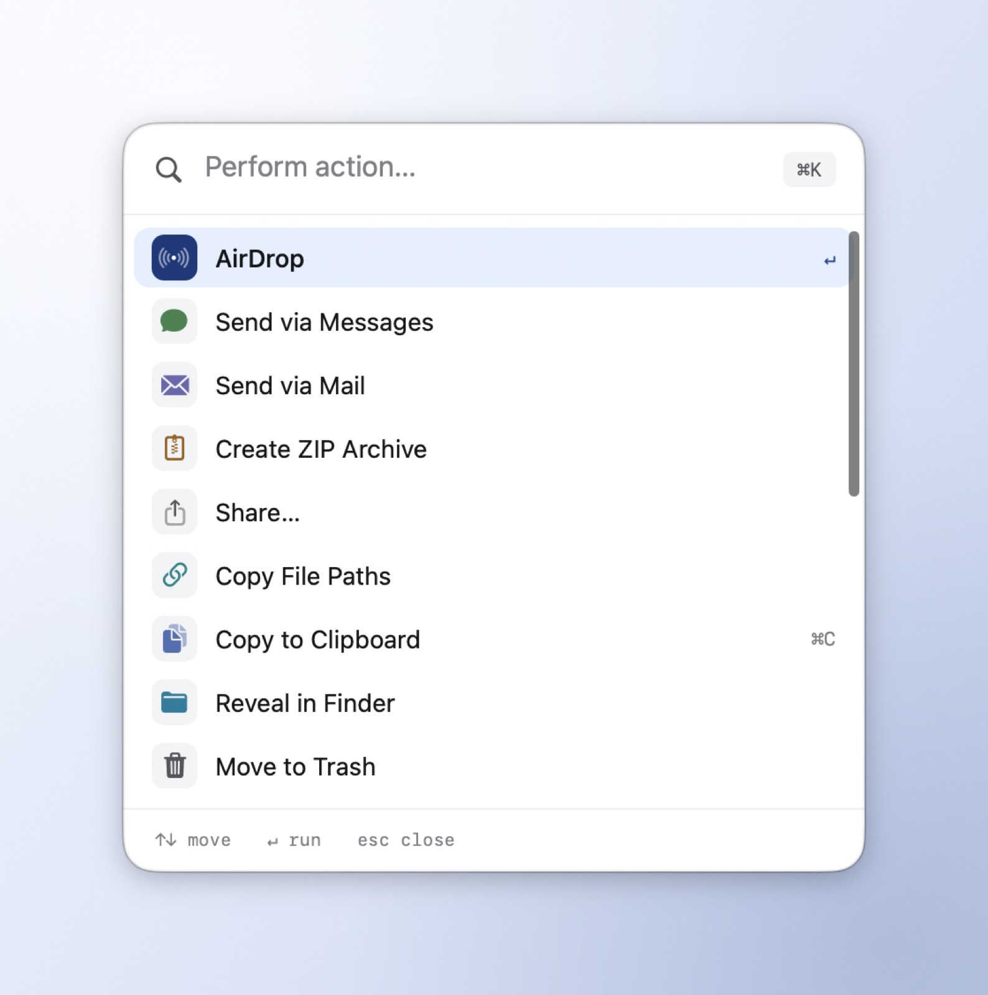Viewport: 988px width, 995px height.
Task: Select Create ZIP Archive
Action: coord(492,448)
